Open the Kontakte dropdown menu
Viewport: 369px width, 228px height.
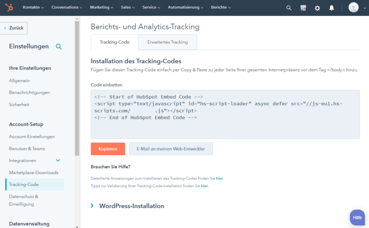pos(33,7)
